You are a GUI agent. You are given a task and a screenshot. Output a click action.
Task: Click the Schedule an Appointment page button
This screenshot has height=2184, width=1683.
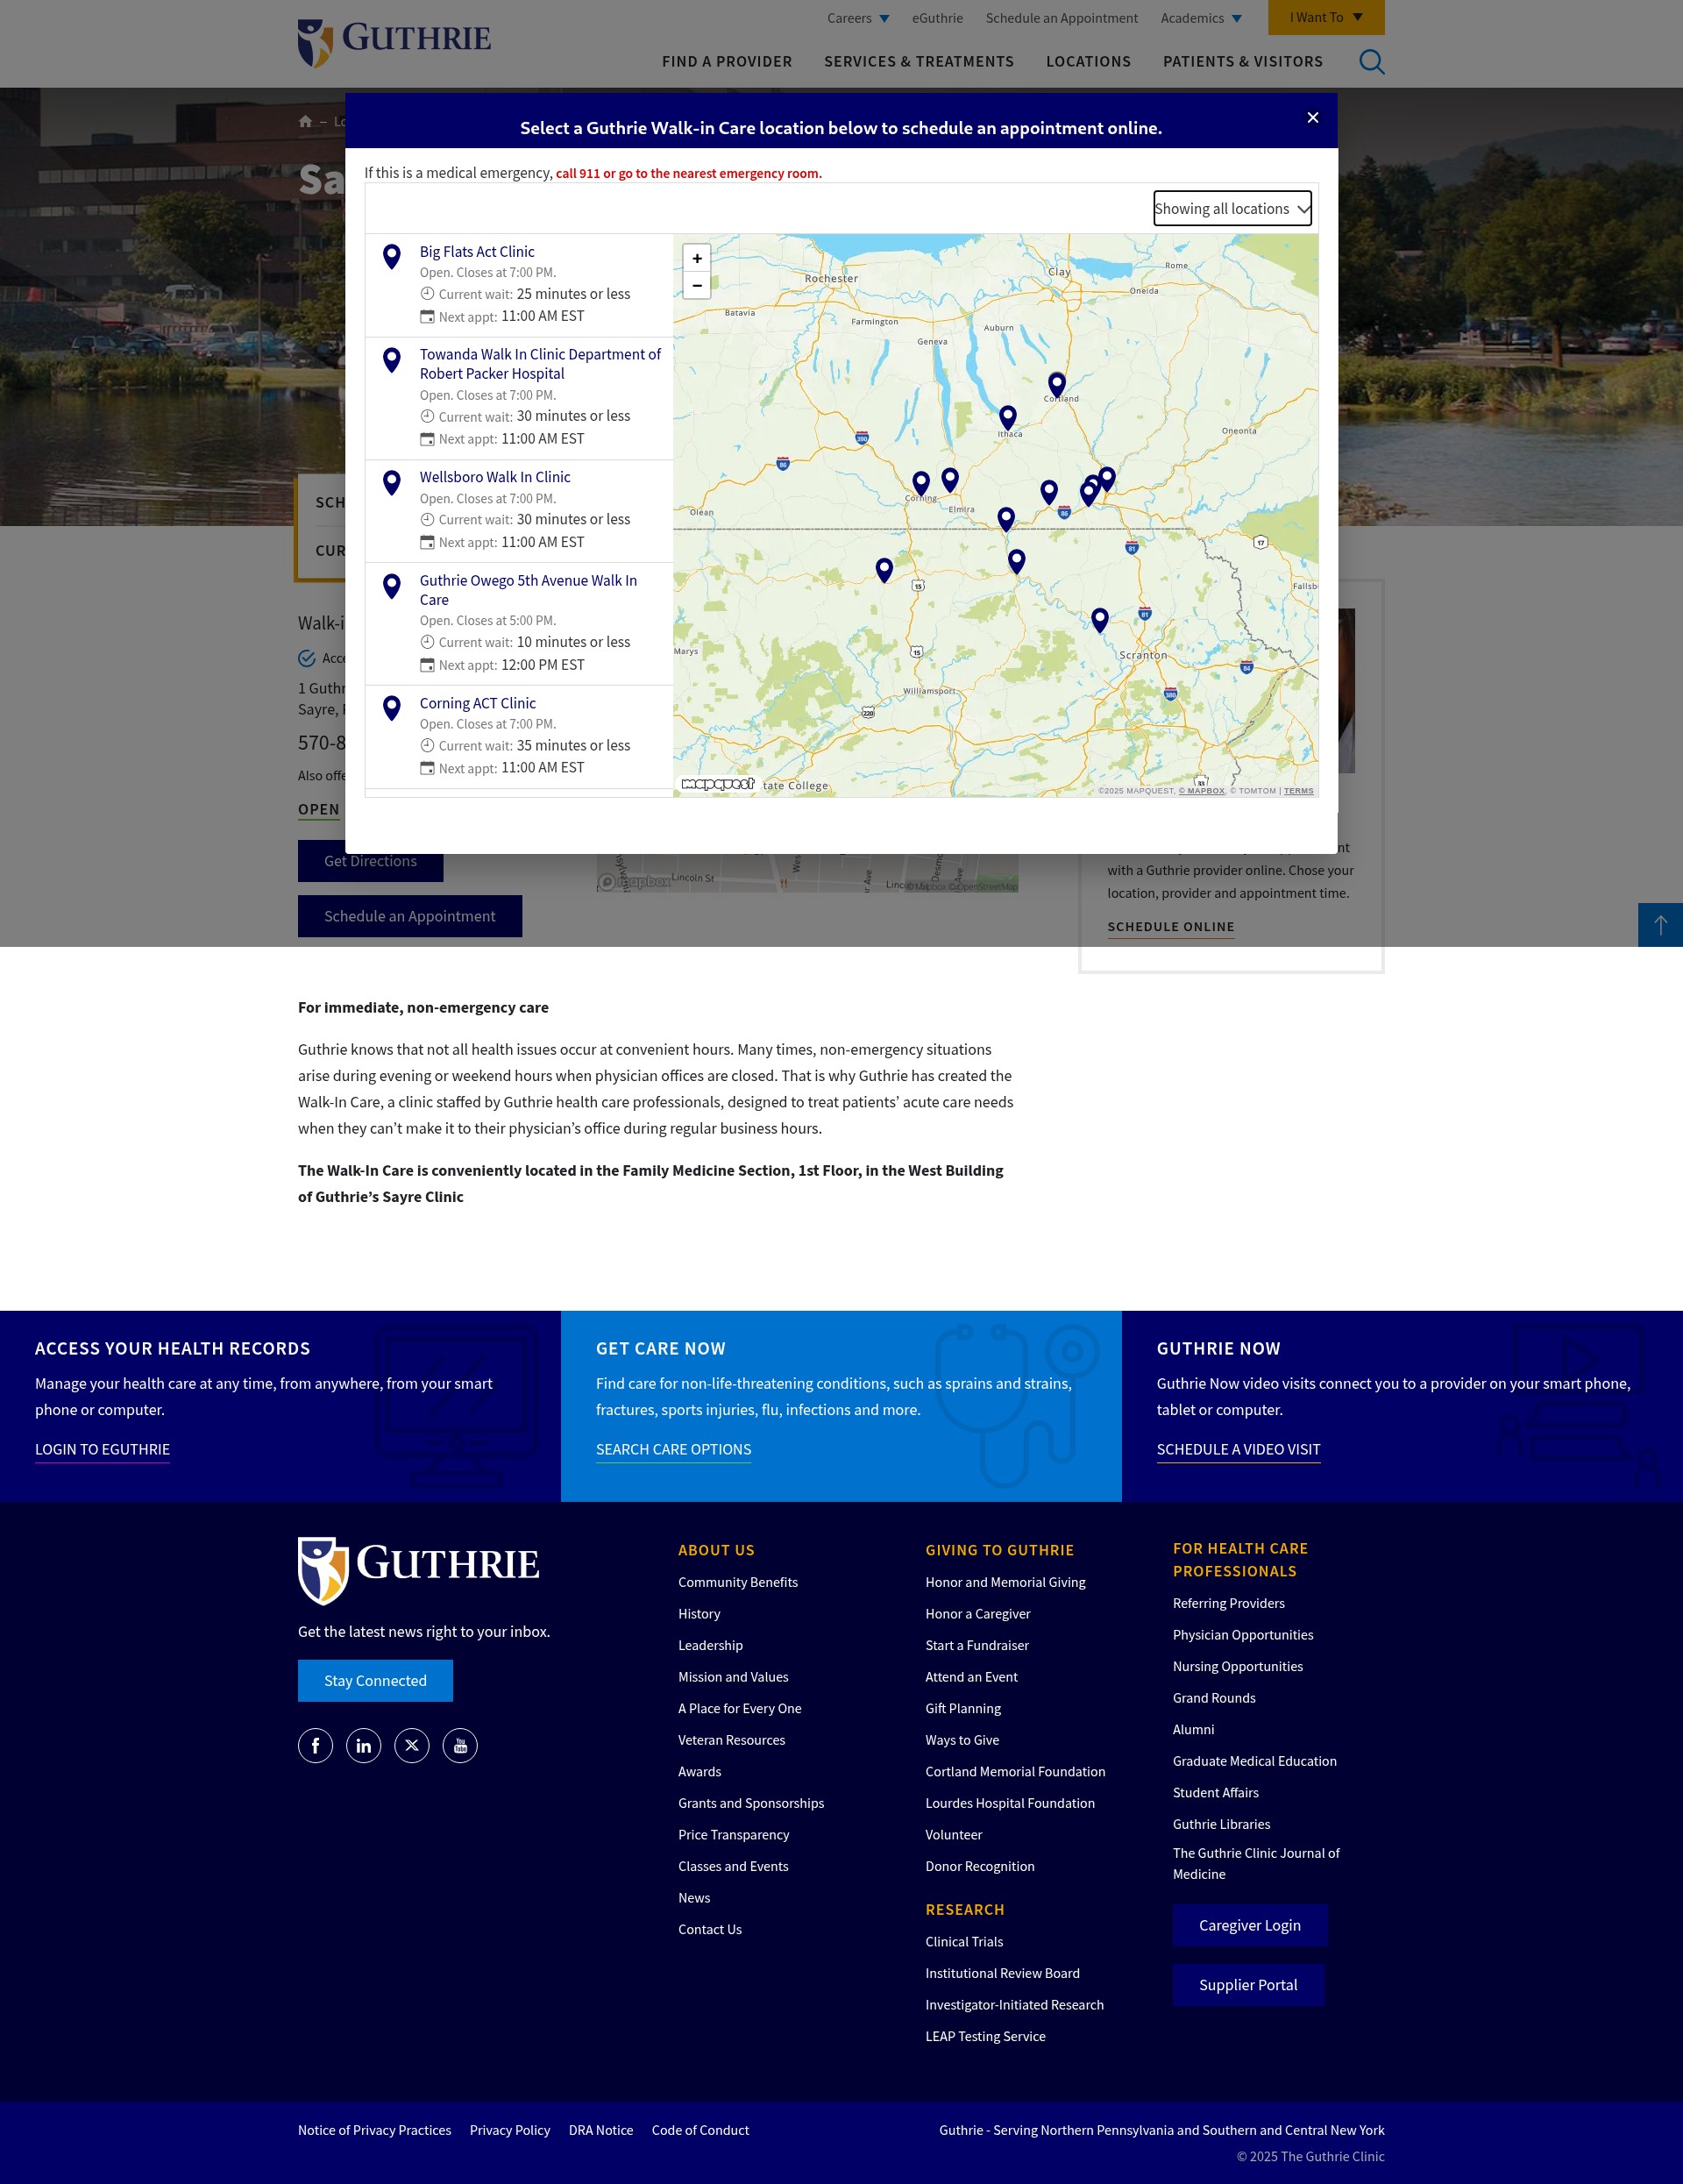(x=410, y=916)
